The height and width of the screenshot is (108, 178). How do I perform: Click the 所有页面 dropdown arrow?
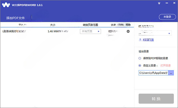pyautogui.click(x=98, y=31)
